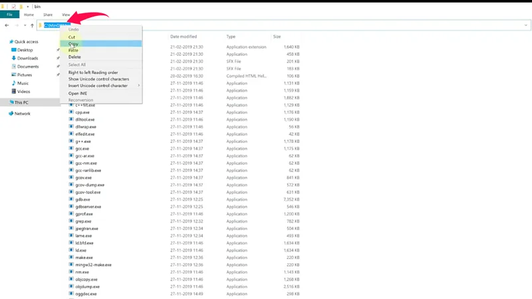
Task: Open the recent locations dropdown arrow
Action: tap(24, 25)
